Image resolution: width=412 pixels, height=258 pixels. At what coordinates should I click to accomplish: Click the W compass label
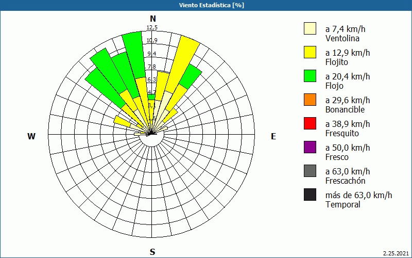point(31,136)
